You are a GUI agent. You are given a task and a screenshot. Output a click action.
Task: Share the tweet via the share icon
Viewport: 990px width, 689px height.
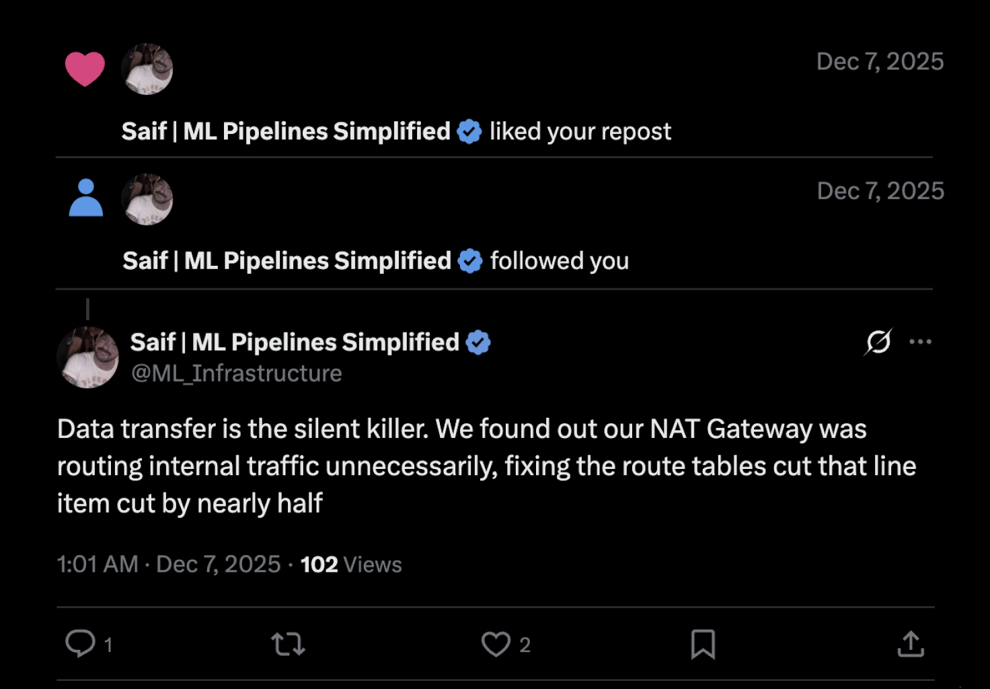point(910,644)
